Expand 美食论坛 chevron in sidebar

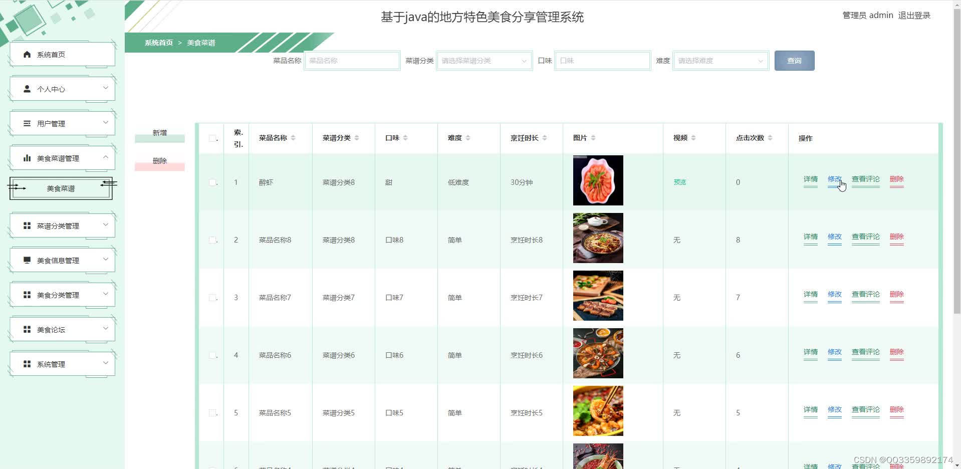(x=106, y=328)
